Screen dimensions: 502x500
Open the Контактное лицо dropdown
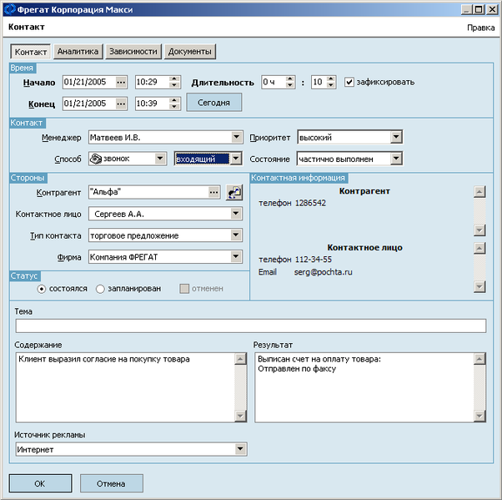[x=236, y=214]
